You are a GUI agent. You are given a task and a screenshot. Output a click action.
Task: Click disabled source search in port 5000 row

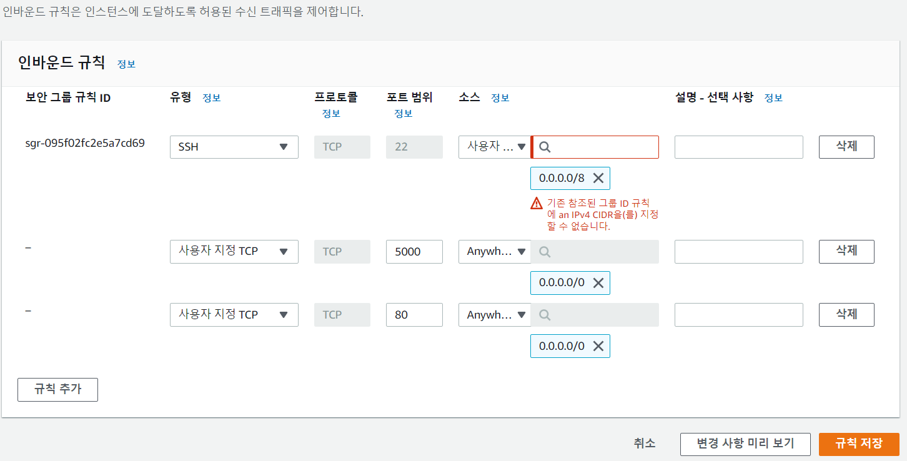(x=595, y=251)
